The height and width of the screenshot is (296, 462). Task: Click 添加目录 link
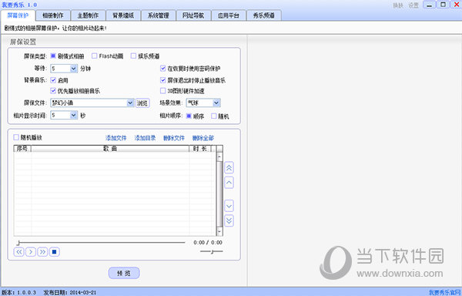coord(145,138)
